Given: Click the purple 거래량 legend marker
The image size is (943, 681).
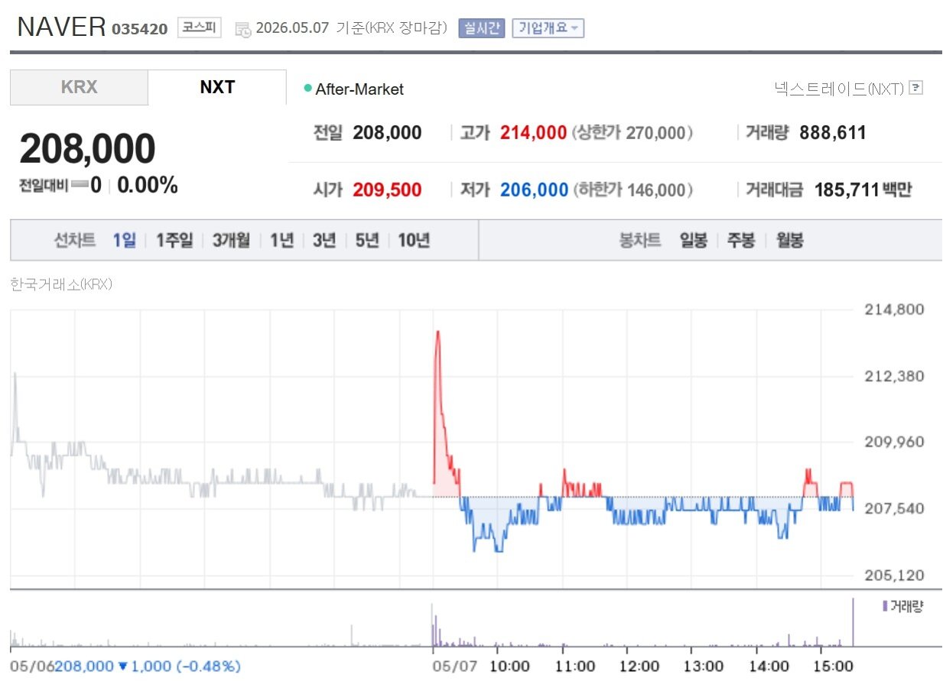Looking at the screenshot, I should point(885,606).
